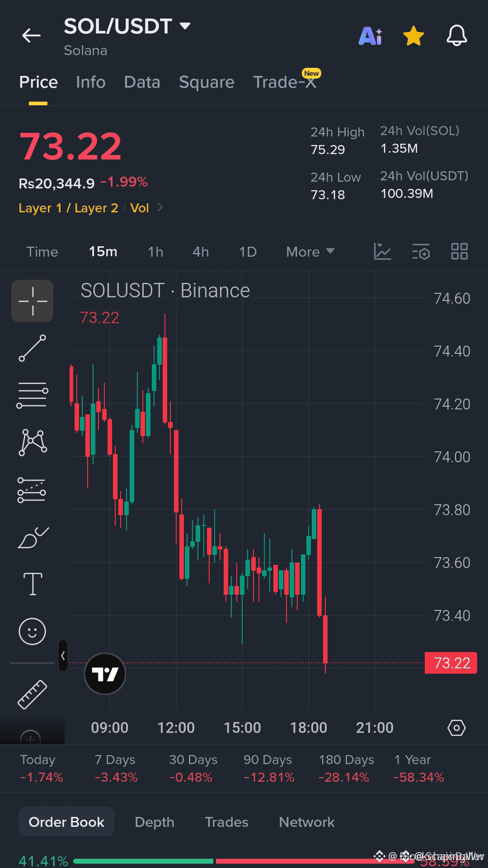Select the 1D chart interval
488x868 pixels.
point(248,252)
